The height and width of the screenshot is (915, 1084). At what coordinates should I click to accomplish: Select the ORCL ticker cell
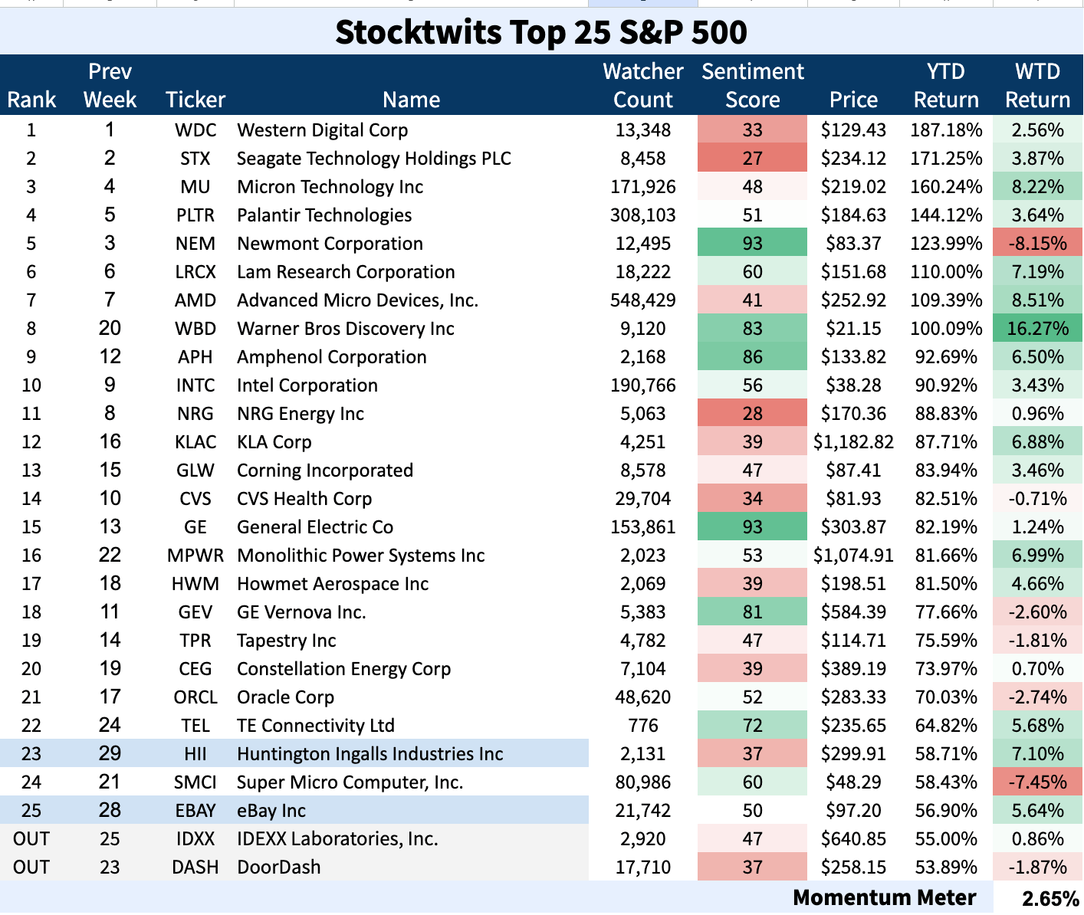click(195, 697)
